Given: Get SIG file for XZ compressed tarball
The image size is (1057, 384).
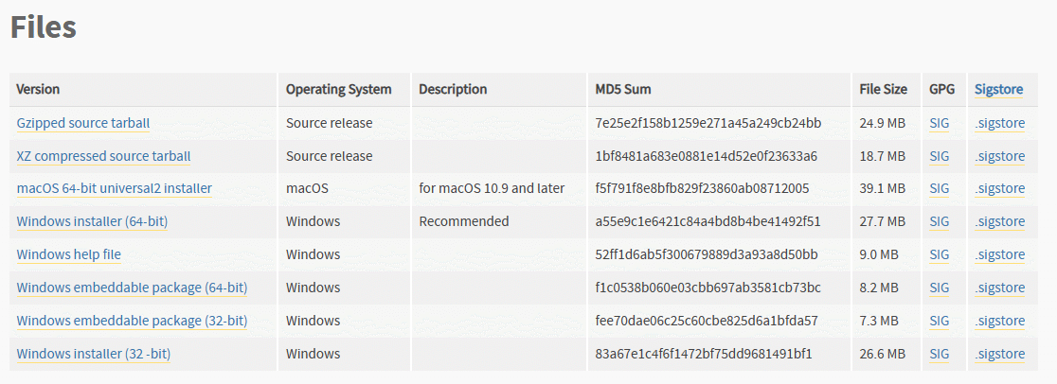Looking at the screenshot, I should point(939,156).
